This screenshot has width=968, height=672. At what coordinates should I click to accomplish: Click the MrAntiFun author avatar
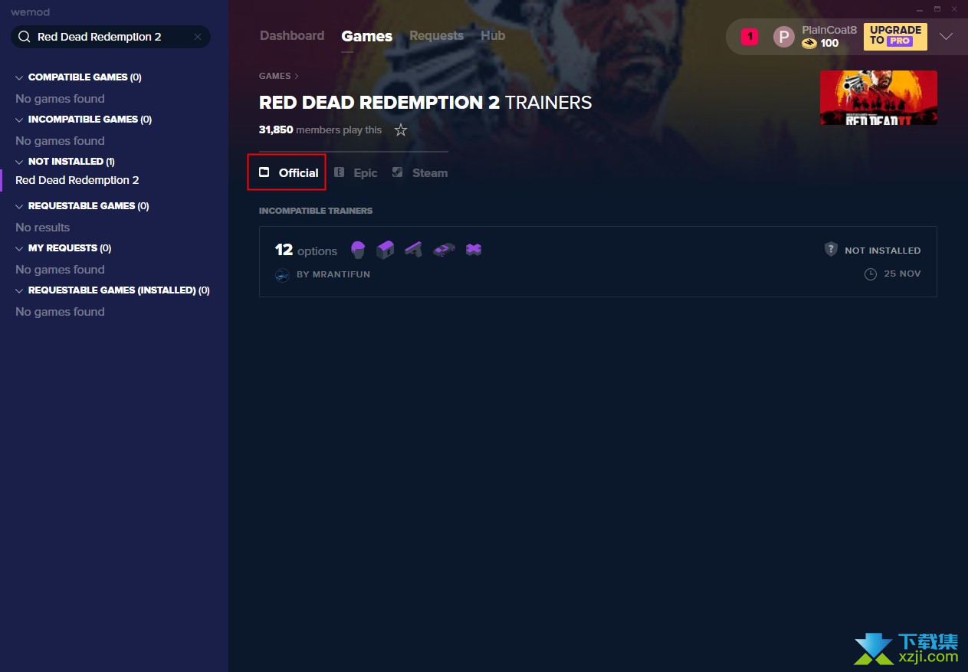tap(282, 274)
